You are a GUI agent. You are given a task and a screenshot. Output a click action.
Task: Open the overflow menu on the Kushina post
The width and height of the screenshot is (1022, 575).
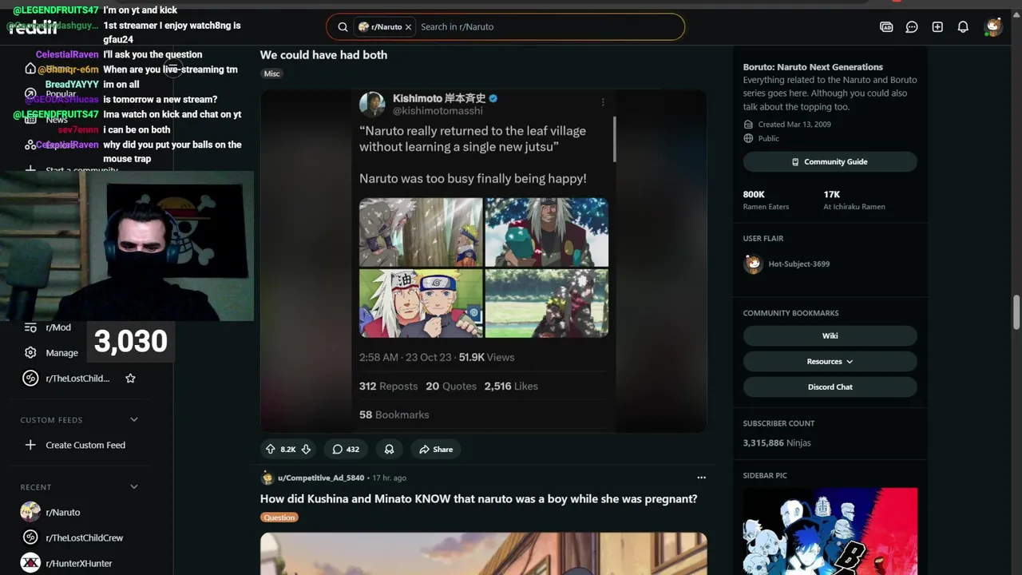coord(701,478)
